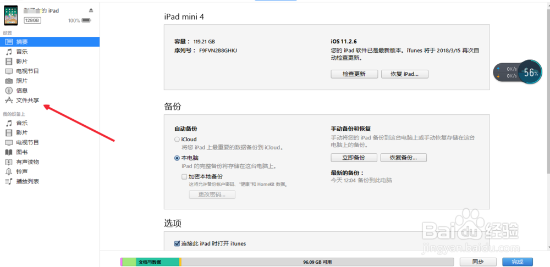Click 有声读物 label in sidebar

tap(28, 162)
